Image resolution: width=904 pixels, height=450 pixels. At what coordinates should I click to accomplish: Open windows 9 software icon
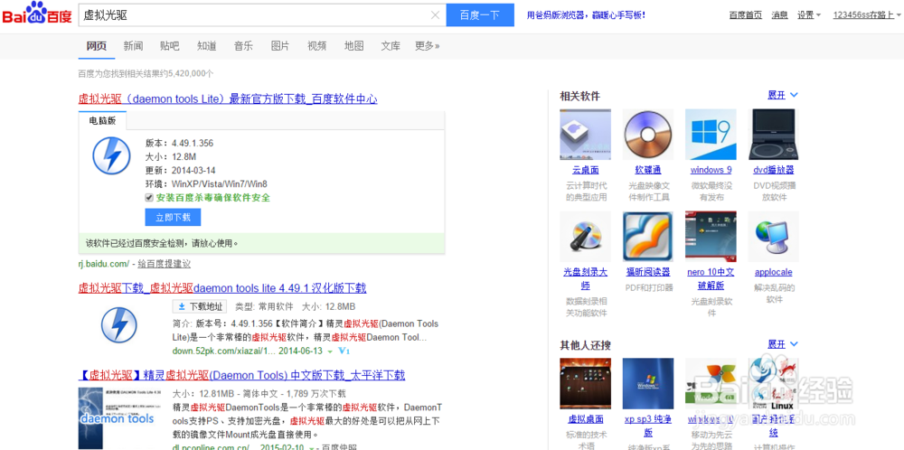(x=711, y=135)
